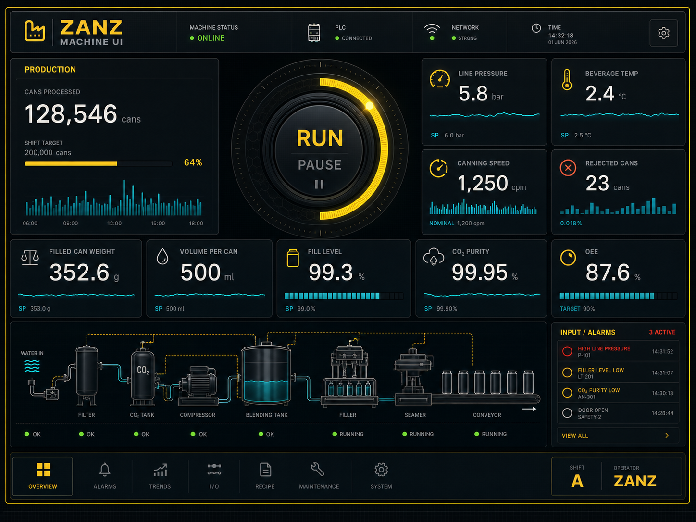This screenshot has height=522, width=696.
Task: Open the Trends tab
Action: 160,476
